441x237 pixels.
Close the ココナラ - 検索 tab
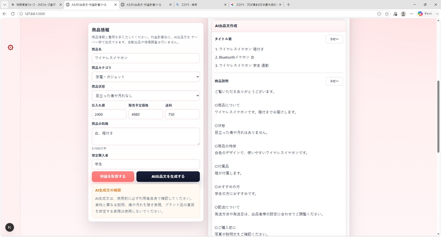coord(225,5)
